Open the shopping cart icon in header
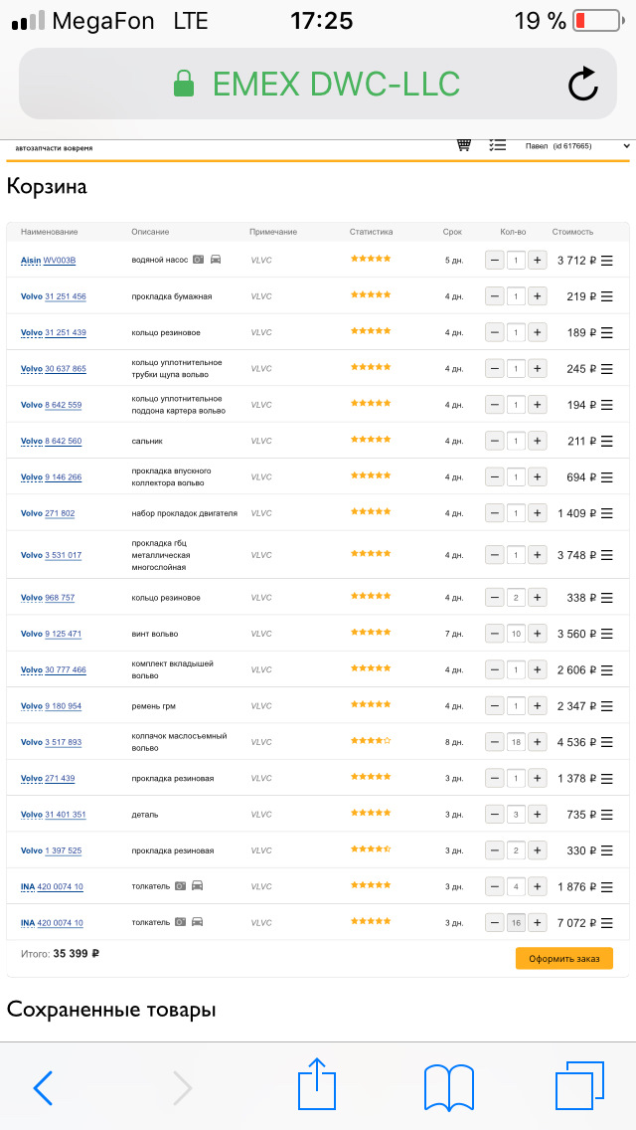Image resolution: width=636 pixels, height=1130 pixels. 463,145
